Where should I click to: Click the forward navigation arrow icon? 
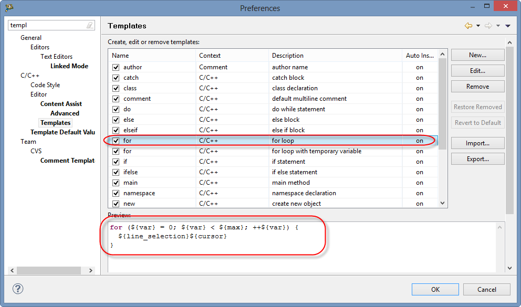point(488,26)
